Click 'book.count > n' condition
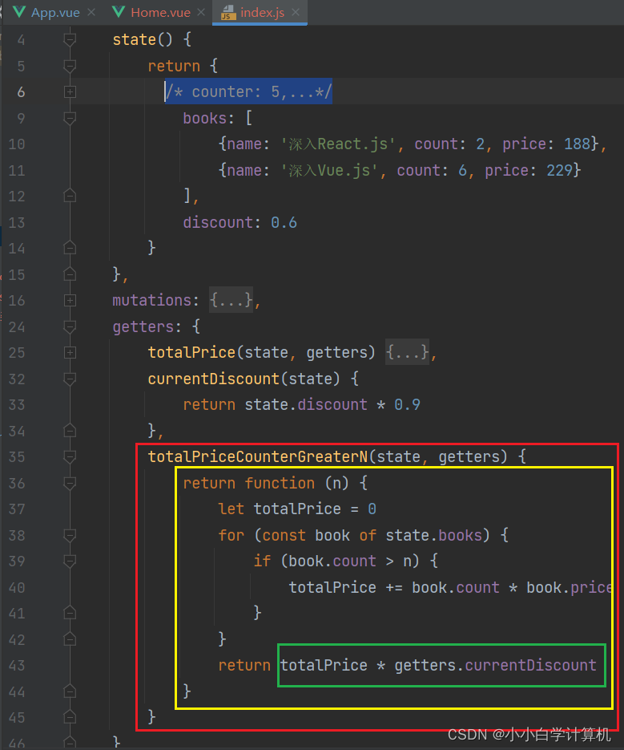This screenshot has height=750, width=624. click(x=350, y=561)
